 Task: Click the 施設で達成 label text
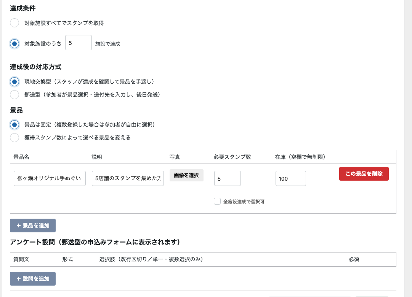pyautogui.click(x=107, y=44)
